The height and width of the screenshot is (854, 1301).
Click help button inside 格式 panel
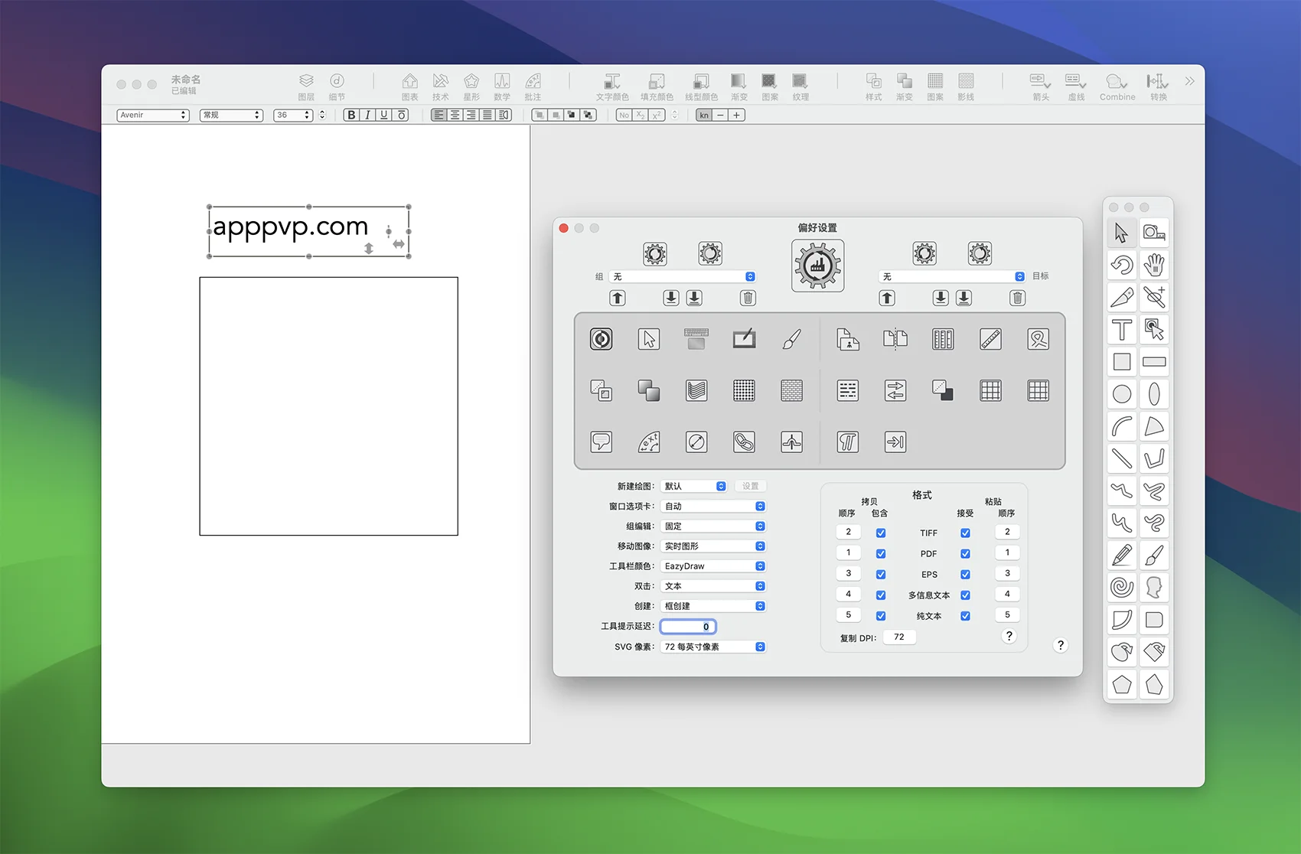(1009, 636)
